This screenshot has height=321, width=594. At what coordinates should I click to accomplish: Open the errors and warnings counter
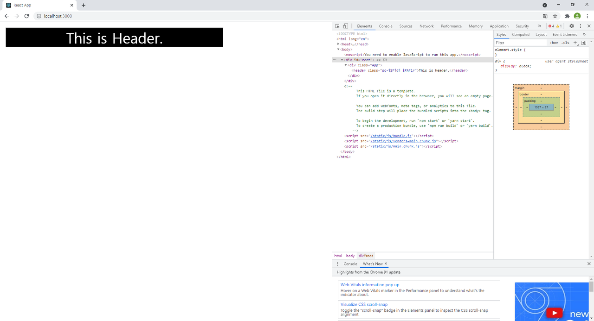tap(555, 26)
